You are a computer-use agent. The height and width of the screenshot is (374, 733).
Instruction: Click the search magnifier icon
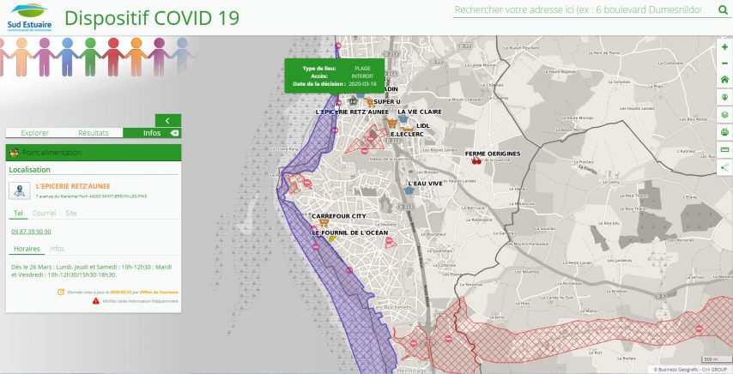(x=722, y=9)
